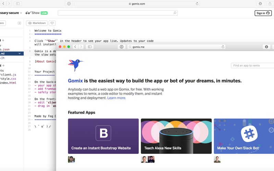The height and width of the screenshot is (171, 274).
Task: Open index.html in the file list
Action: [8, 83]
